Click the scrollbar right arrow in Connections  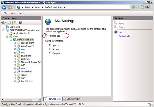click(x=39, y=100)
